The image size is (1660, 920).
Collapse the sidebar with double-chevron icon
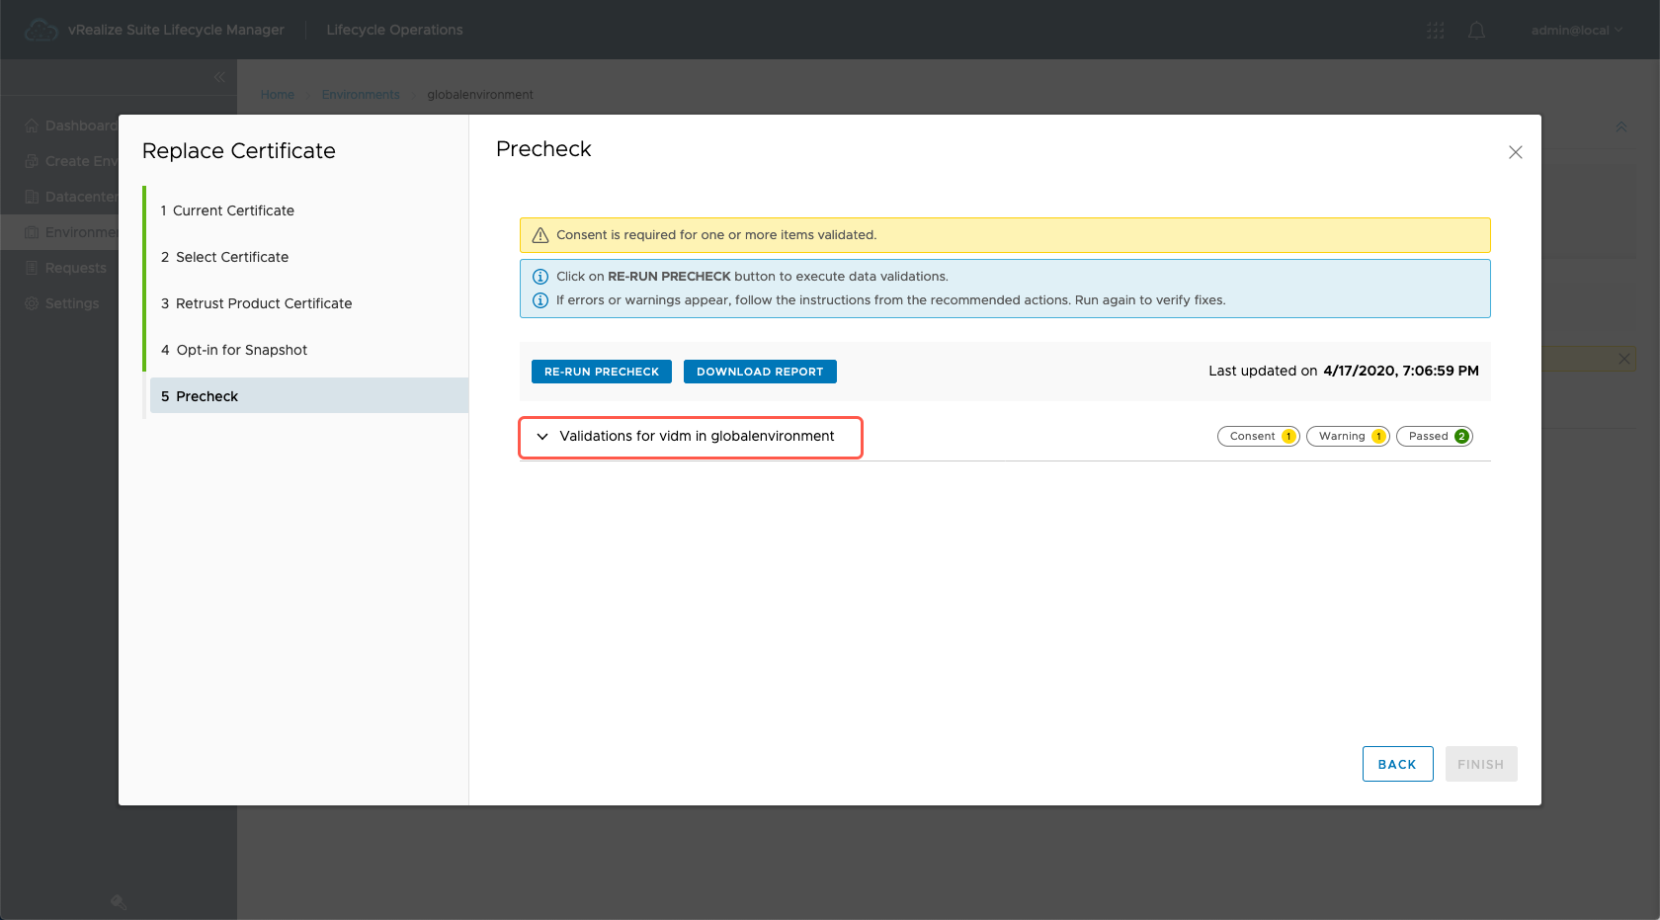point(219,77)
